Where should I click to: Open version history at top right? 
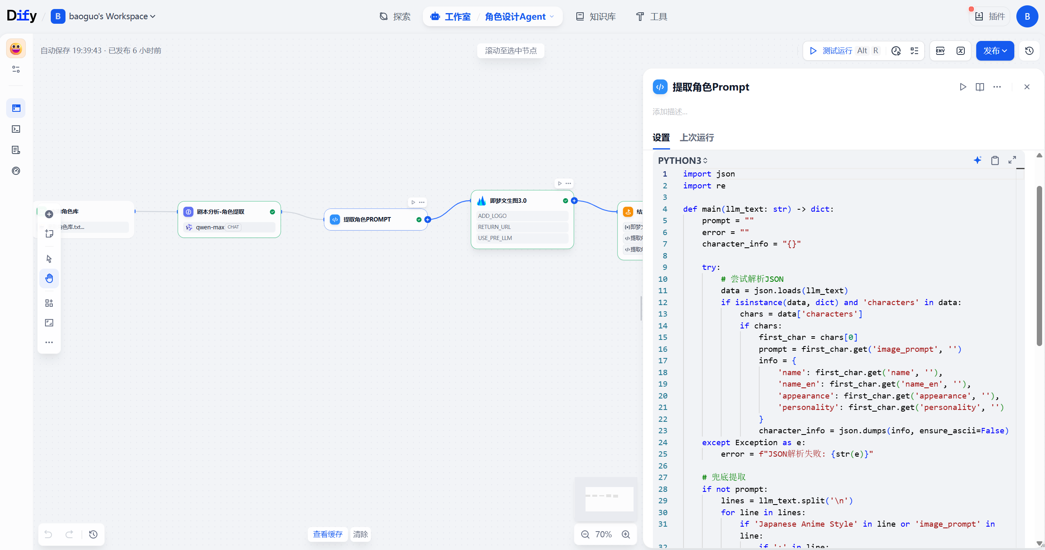(x=1029, y=51)
